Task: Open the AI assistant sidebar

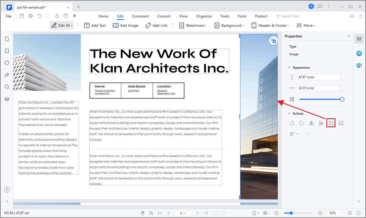Action: (359, 53)
